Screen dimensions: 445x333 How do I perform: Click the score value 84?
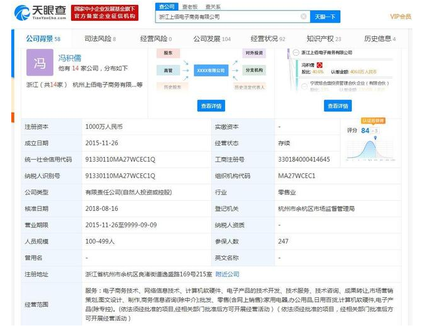coord(365,130)
